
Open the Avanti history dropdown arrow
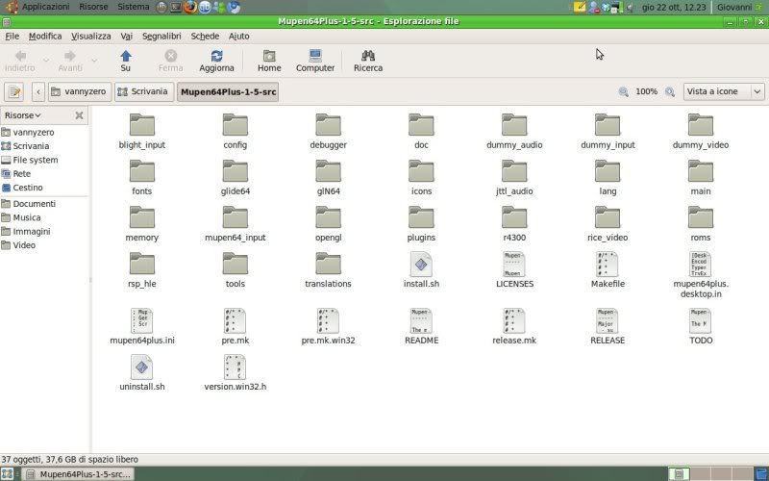click(94, 61)
